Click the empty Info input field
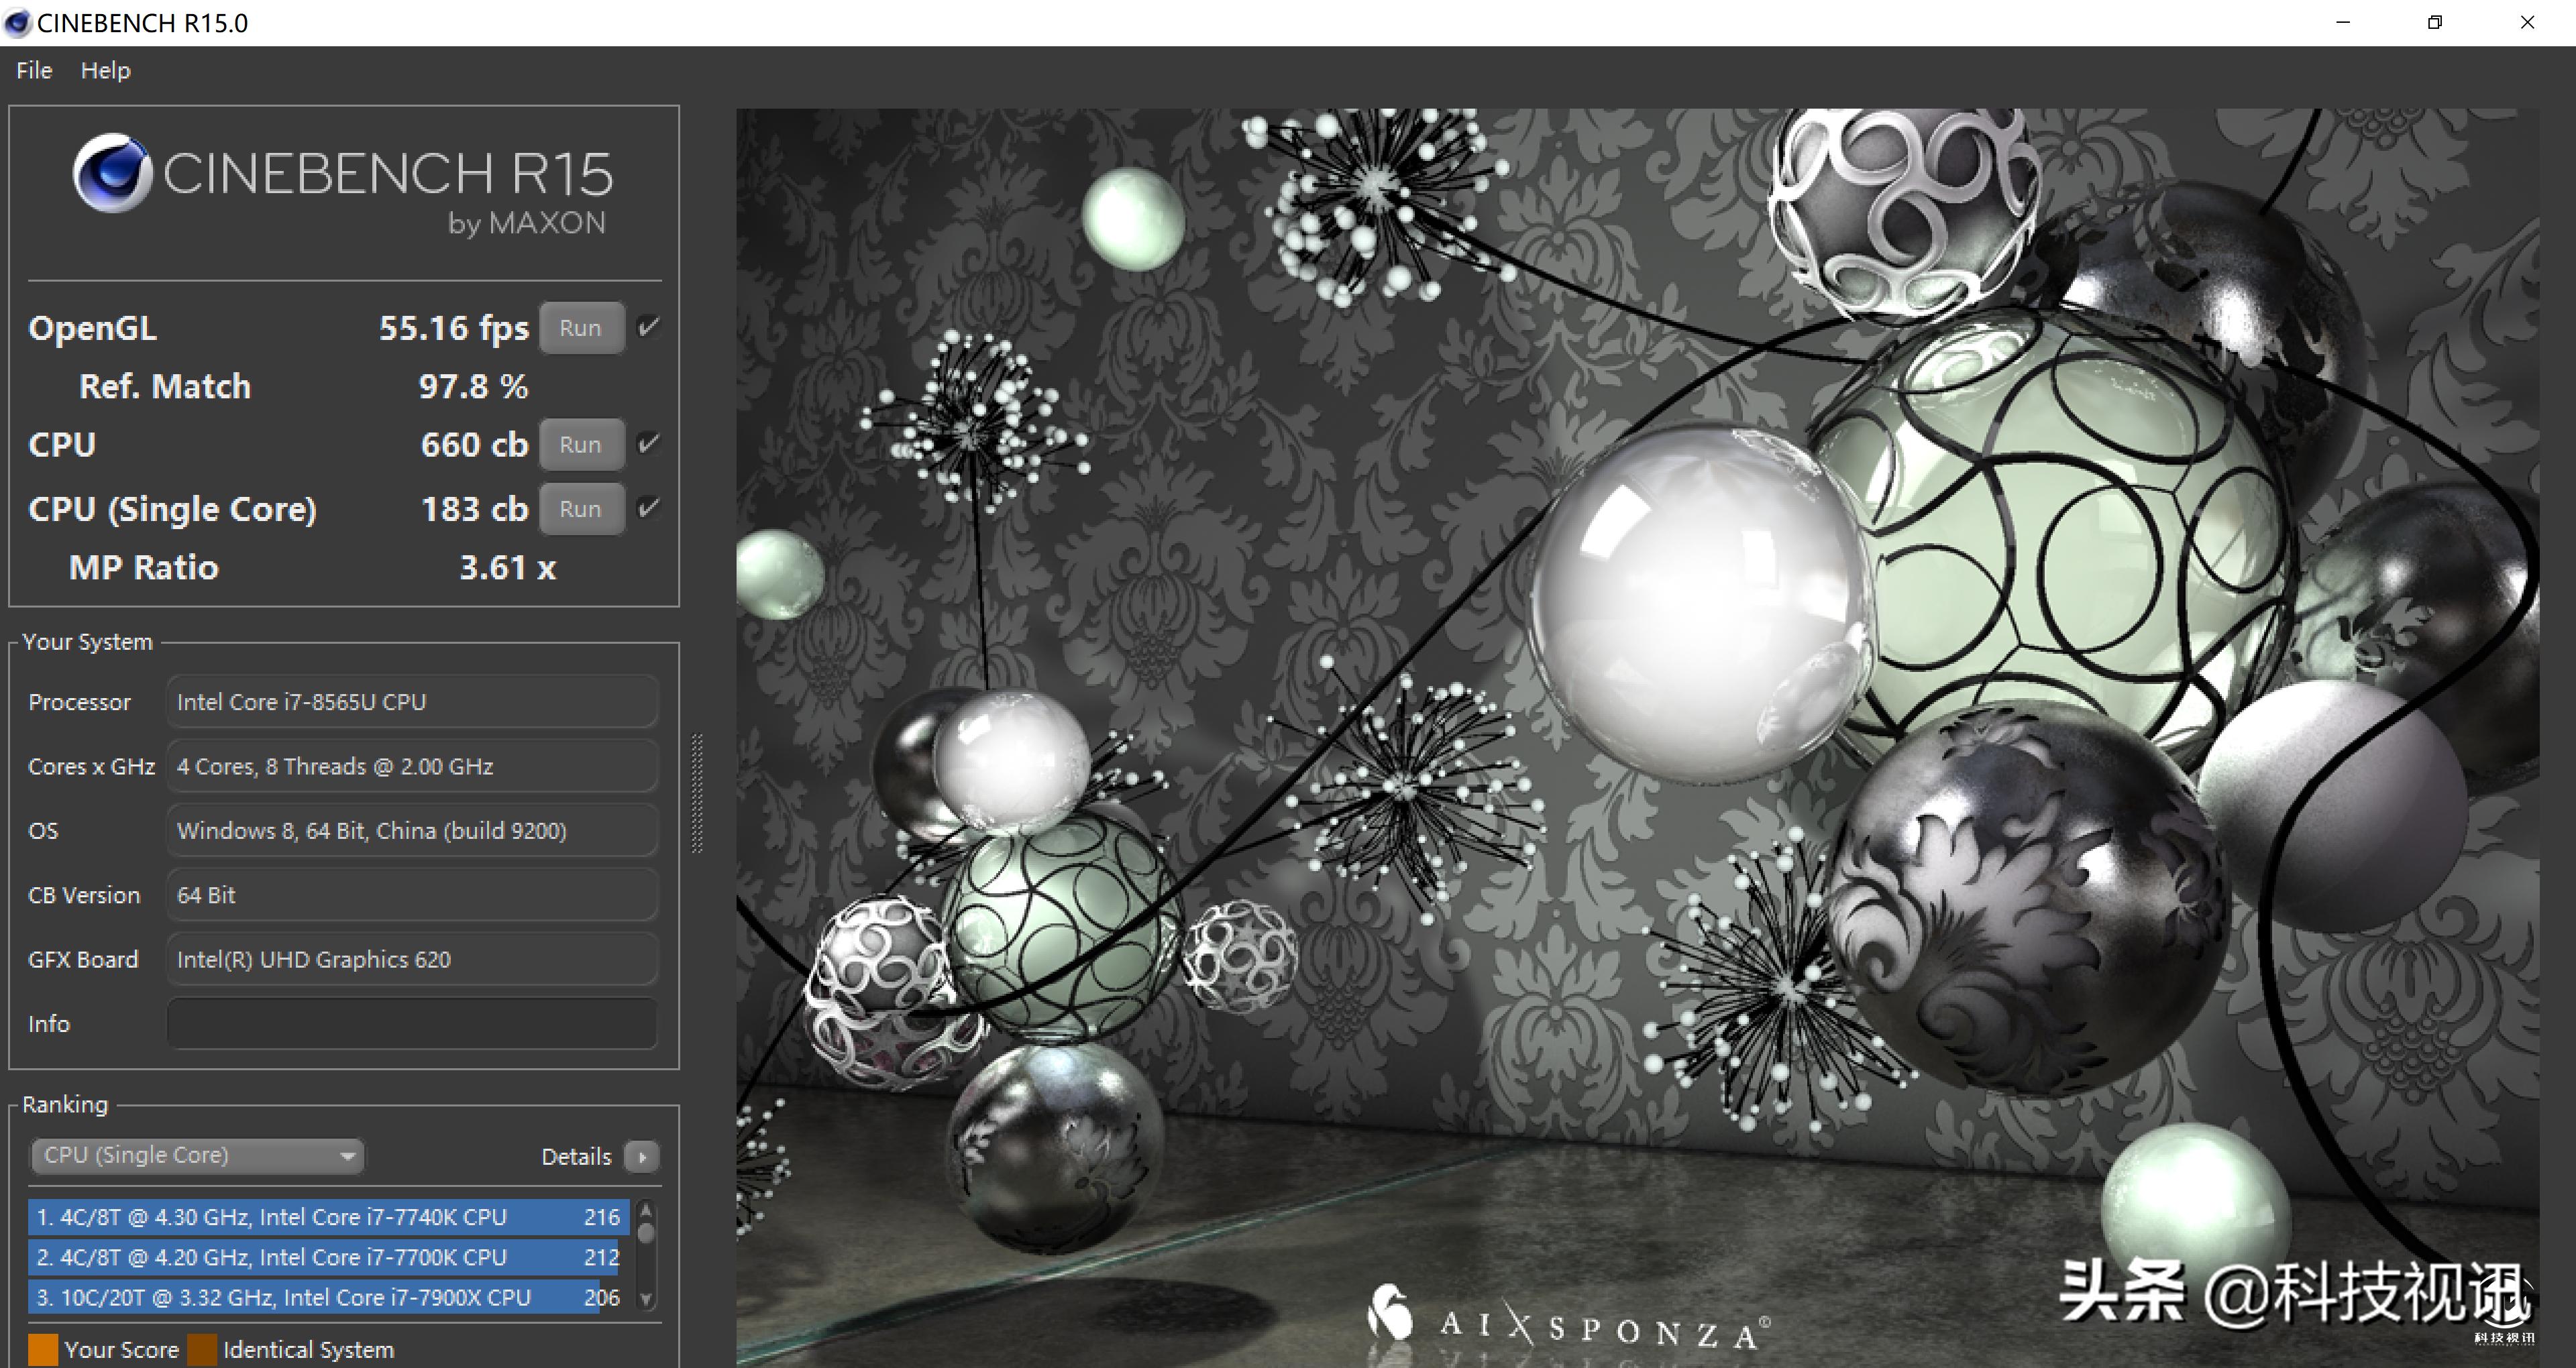 [x=411, y=1024]
